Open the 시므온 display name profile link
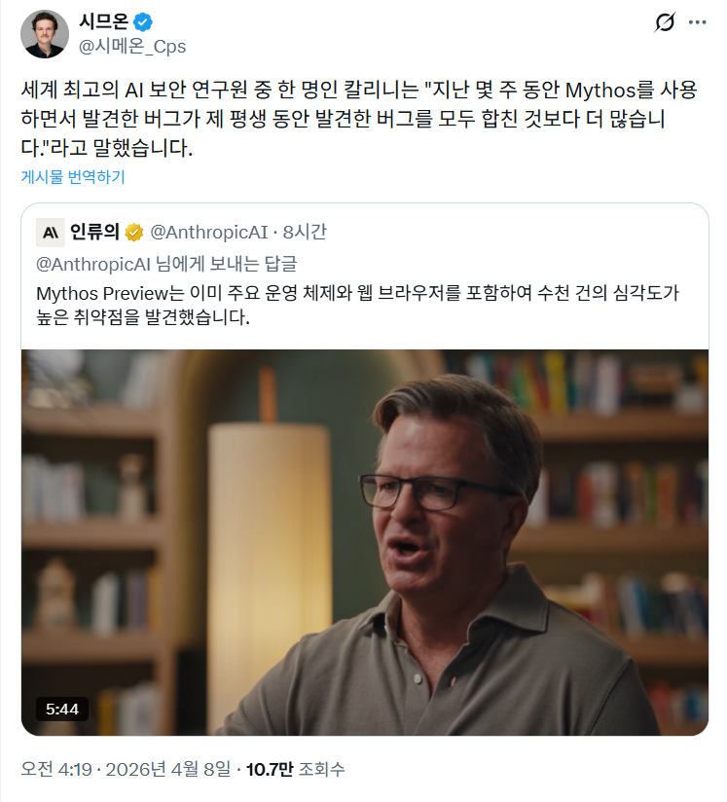The image size is (727, 802). pyautogui.click(x=102, y=22)
